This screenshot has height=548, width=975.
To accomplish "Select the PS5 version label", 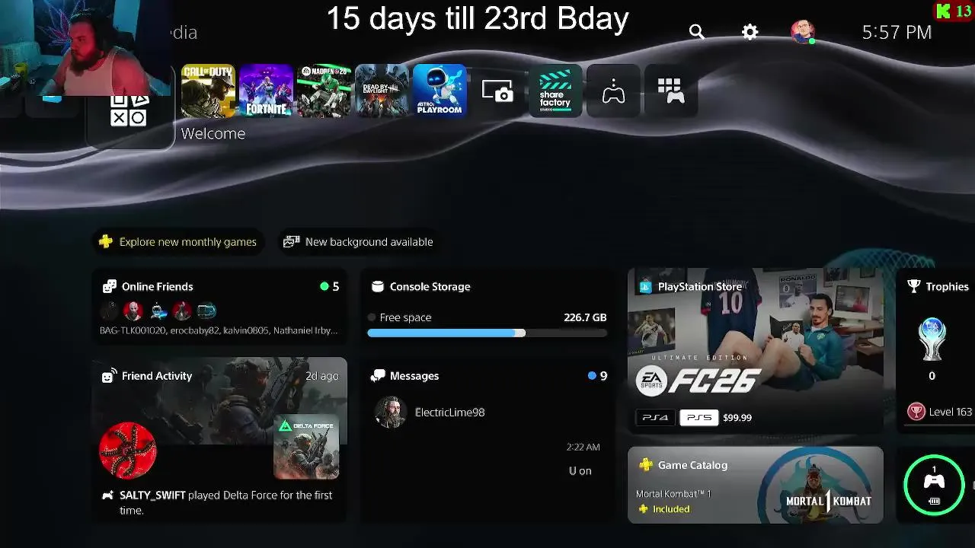I will (698, 418).
